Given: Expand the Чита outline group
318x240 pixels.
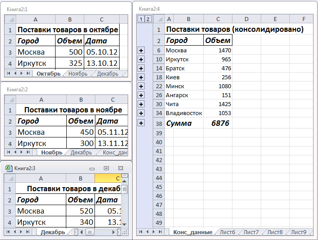Looking at the screenshot, I should (141, 104).
